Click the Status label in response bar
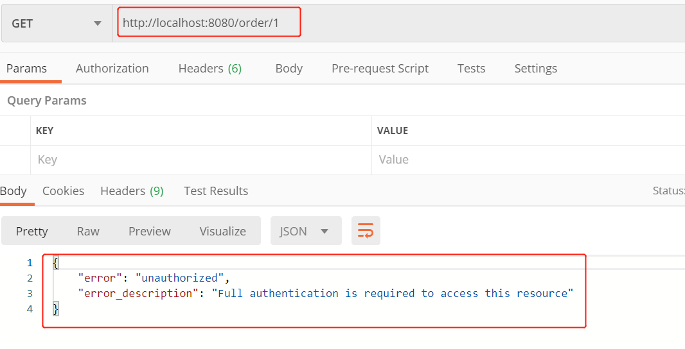The width and height of the screenshot is (685, 349). pos(668,191)
